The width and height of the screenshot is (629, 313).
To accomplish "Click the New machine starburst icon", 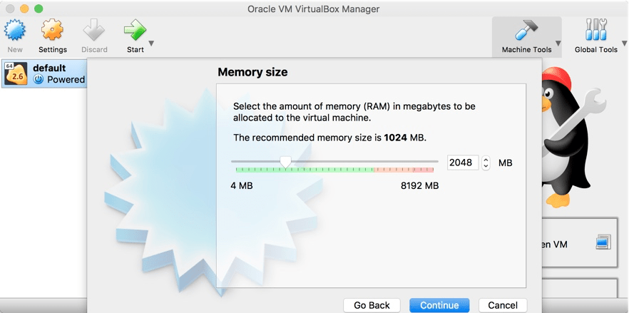I will [x=15, y=30].
